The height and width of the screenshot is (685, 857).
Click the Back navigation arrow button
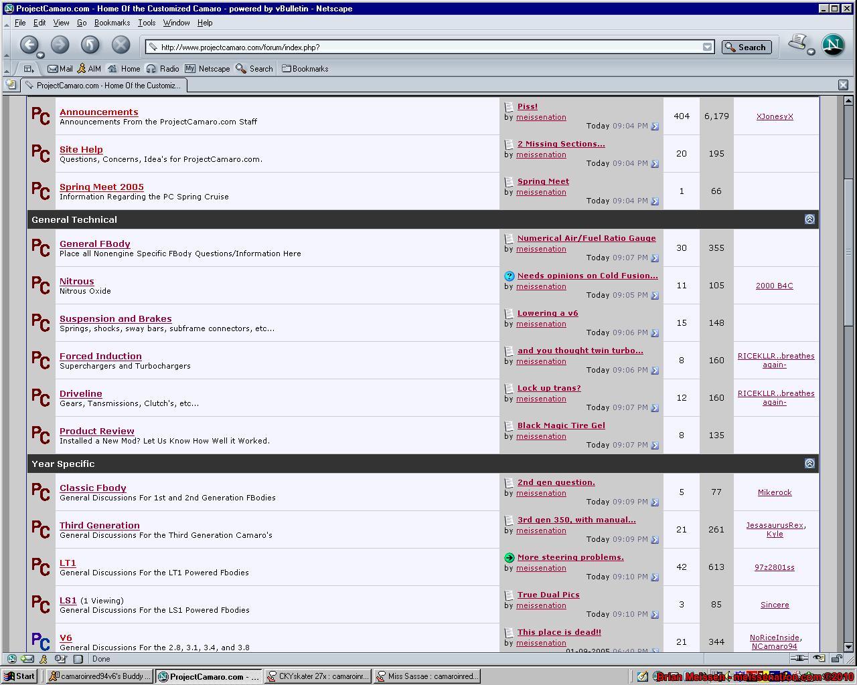click(29, 45)
